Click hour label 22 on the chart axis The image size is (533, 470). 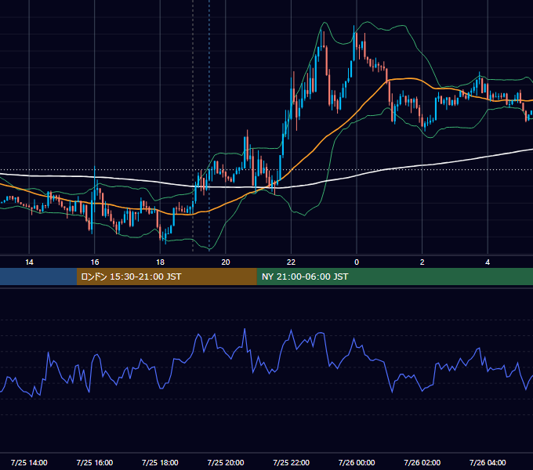[292, 262]
